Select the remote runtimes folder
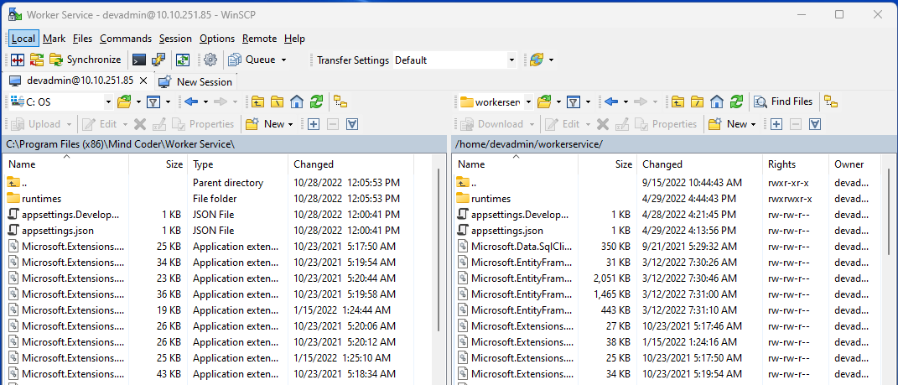Viewport: 898px width, 385px height. (491, 199)
